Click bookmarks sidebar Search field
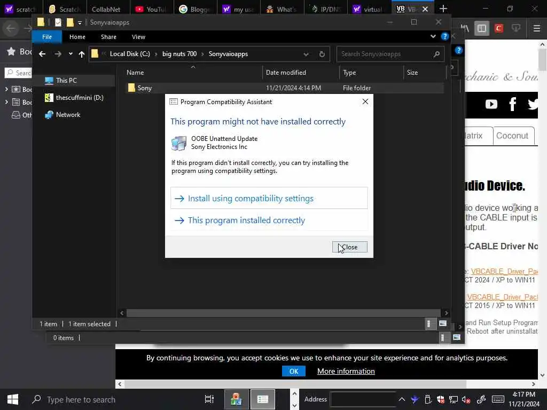The width and height of the screenshot is (547, 410). pos(18,73)
